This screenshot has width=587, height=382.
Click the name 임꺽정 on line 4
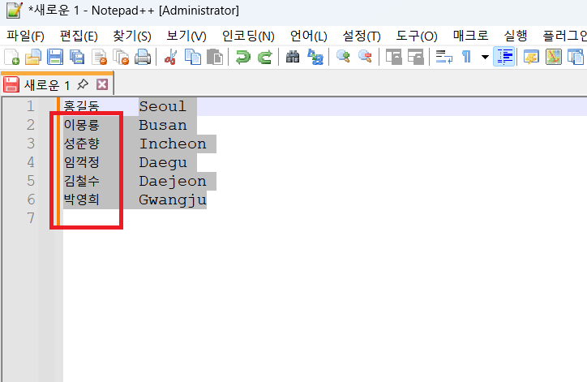[81, 162]
